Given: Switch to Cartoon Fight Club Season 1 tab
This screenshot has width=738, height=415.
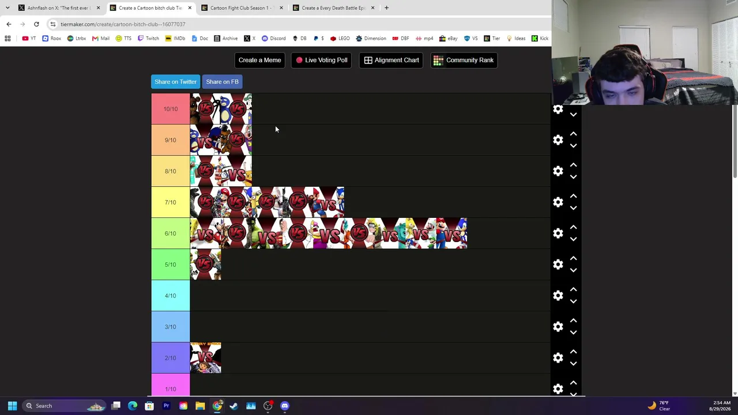Looking at the screenshot, I should point(242,8).
